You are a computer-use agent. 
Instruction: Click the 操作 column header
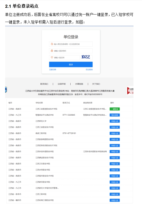[x=112, y=103]
